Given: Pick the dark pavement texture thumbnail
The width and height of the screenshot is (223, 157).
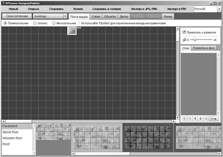Looking at the screenshot, I should point(148,138).
